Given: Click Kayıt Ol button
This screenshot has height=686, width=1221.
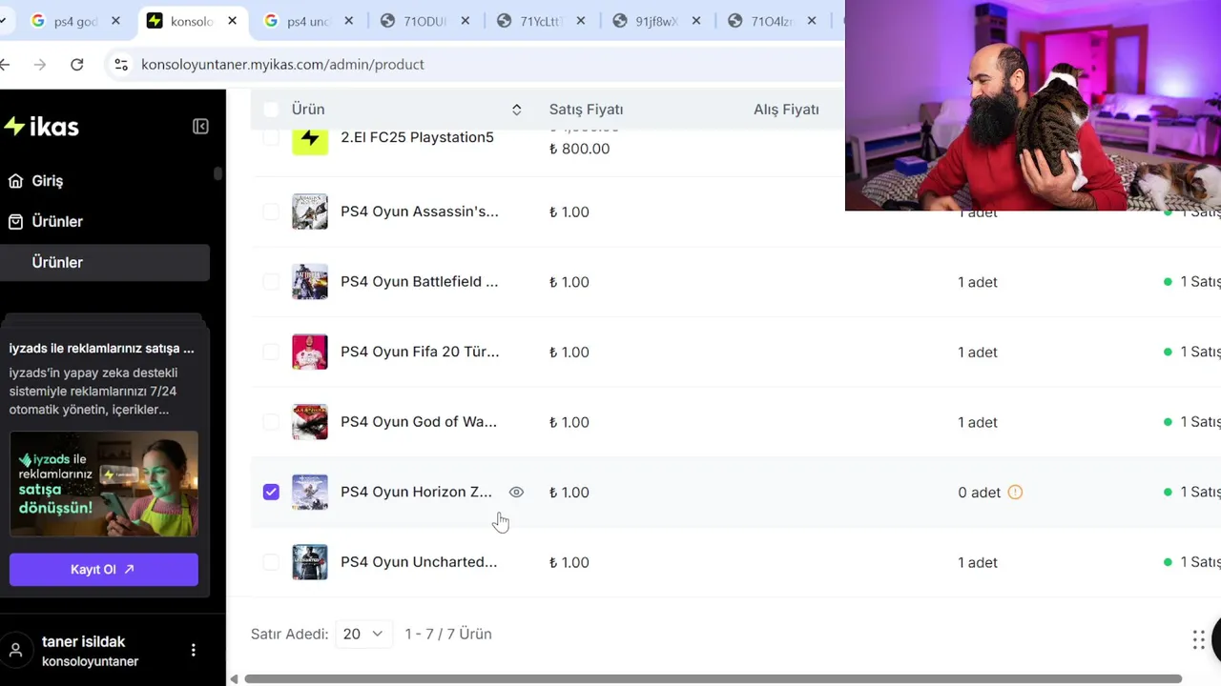Looking at the screenshot, I should pyautogui.click(x=104, y=570).
